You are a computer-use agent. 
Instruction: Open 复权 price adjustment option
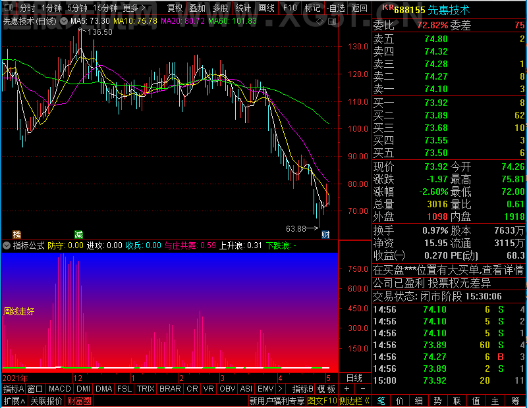[x=175, y=8]
